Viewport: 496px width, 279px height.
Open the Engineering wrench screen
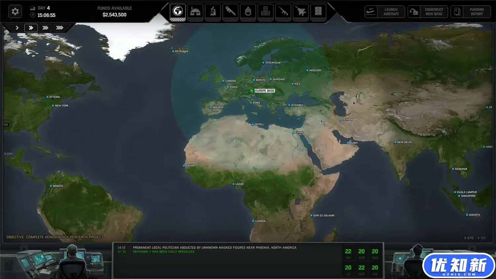pos(230,12)
